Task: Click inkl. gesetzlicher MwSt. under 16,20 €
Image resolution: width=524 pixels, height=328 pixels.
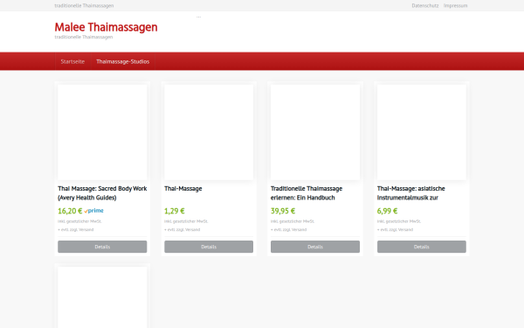Action: click(x=79, y=221)
